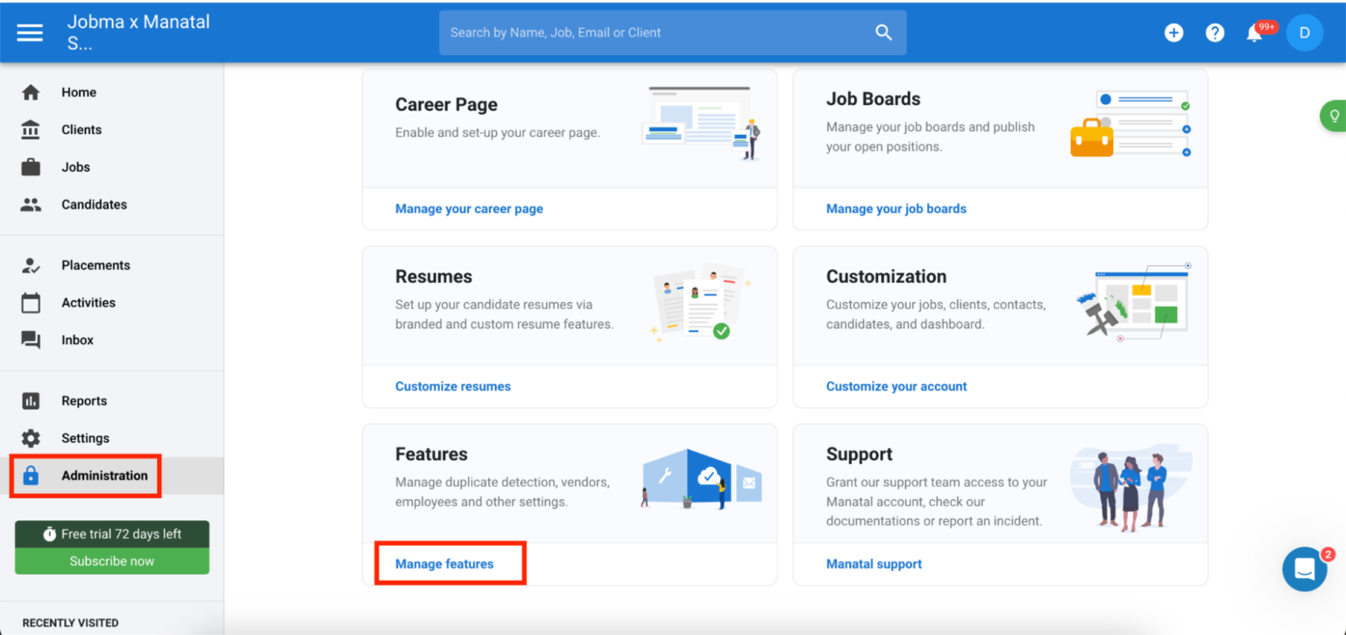Click the Jobs briefcase icon
The image size is (1346, 635).
[31, 166]
